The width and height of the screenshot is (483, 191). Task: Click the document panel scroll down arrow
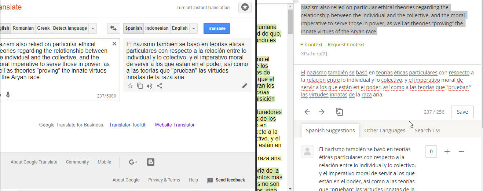point(290,188)
